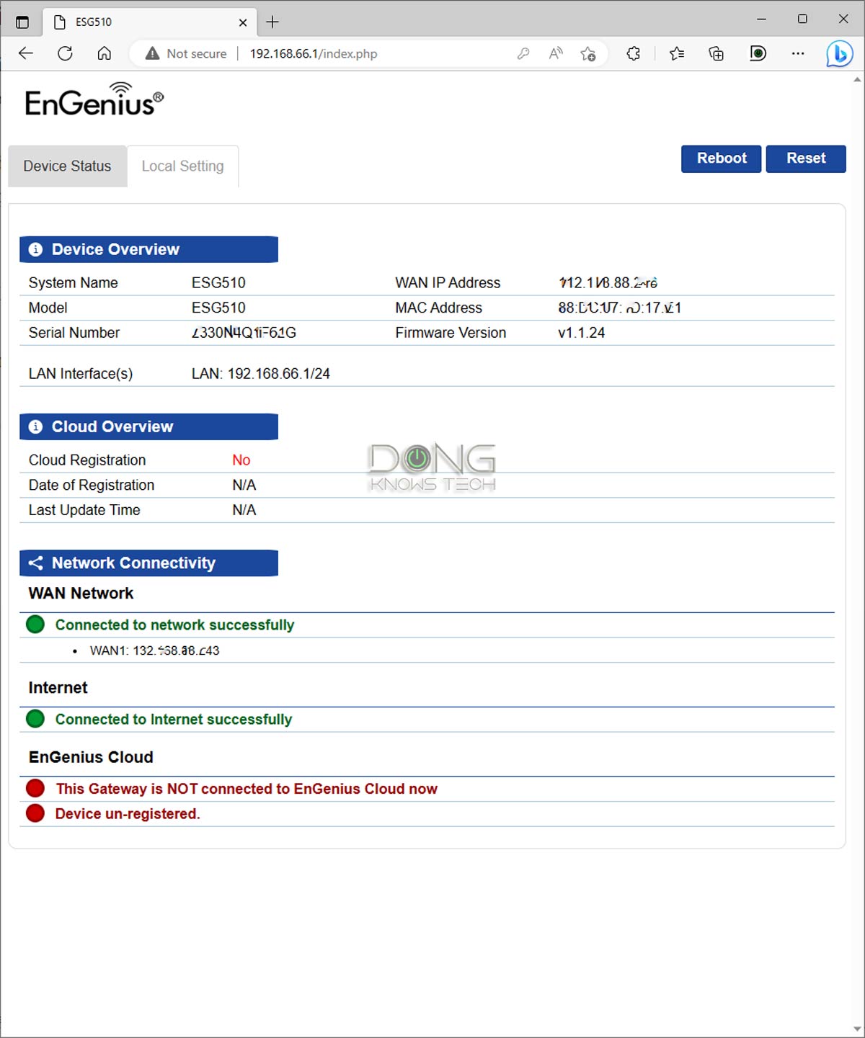This screenshot has height=1038, width=865.
Task: Click the Device un-registered. message
Action: coord(128,814)
